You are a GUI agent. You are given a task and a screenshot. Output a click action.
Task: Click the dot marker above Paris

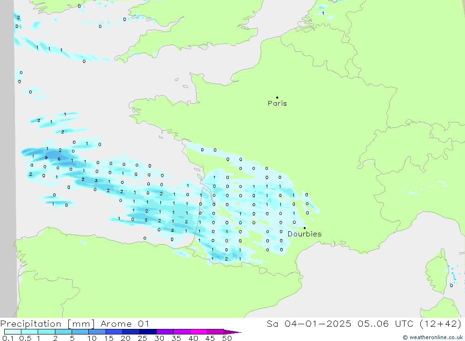pyautogui.click(x=277, y=97)
